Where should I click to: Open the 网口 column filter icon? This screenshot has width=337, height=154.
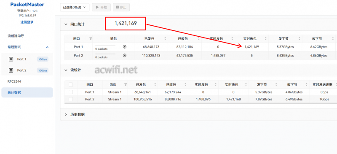(x=91, y=38)
